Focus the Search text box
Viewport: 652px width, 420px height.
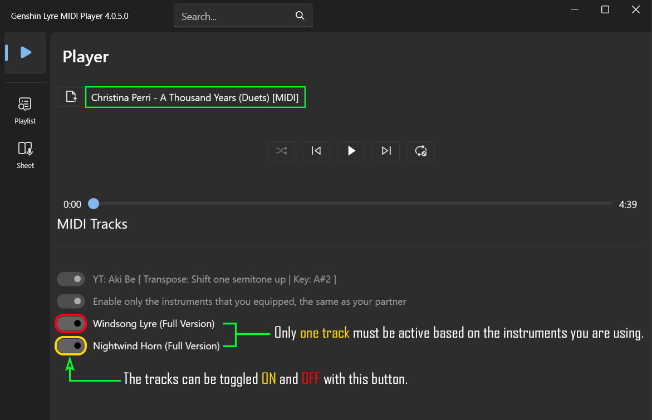pyautogui.click(x=243, y=16)
